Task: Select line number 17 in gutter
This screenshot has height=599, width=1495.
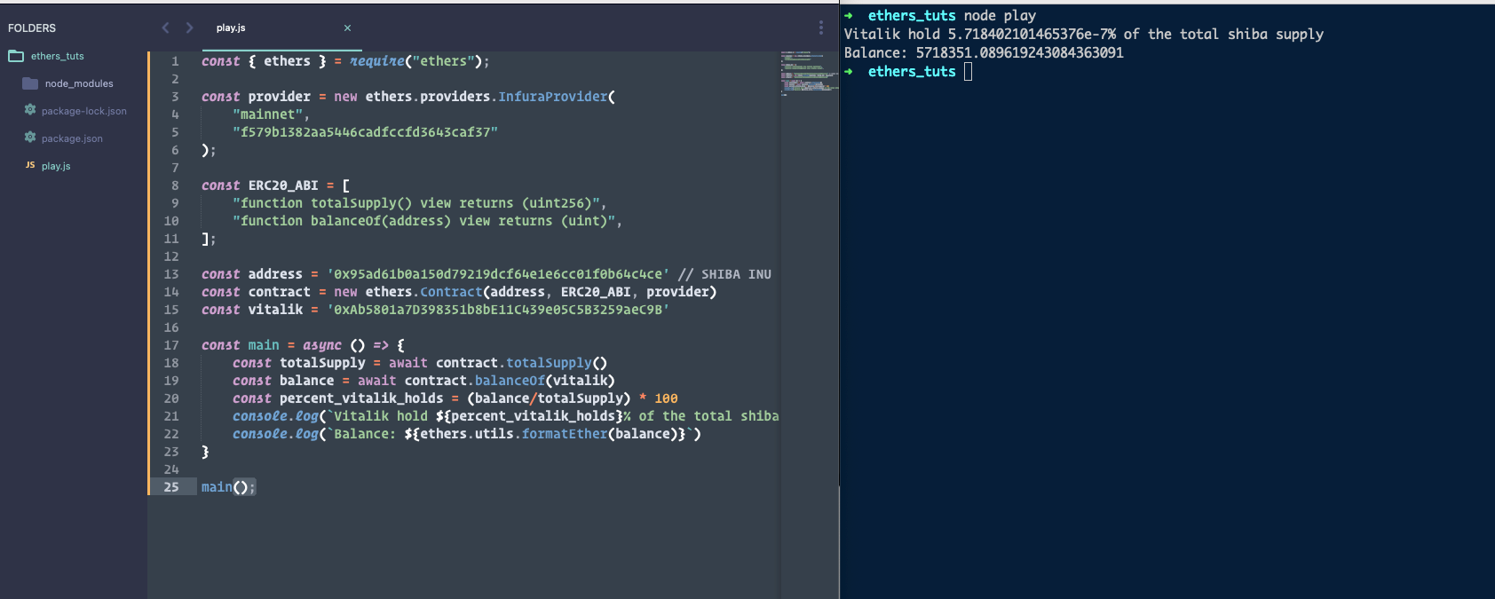Action: pos(171,345)
